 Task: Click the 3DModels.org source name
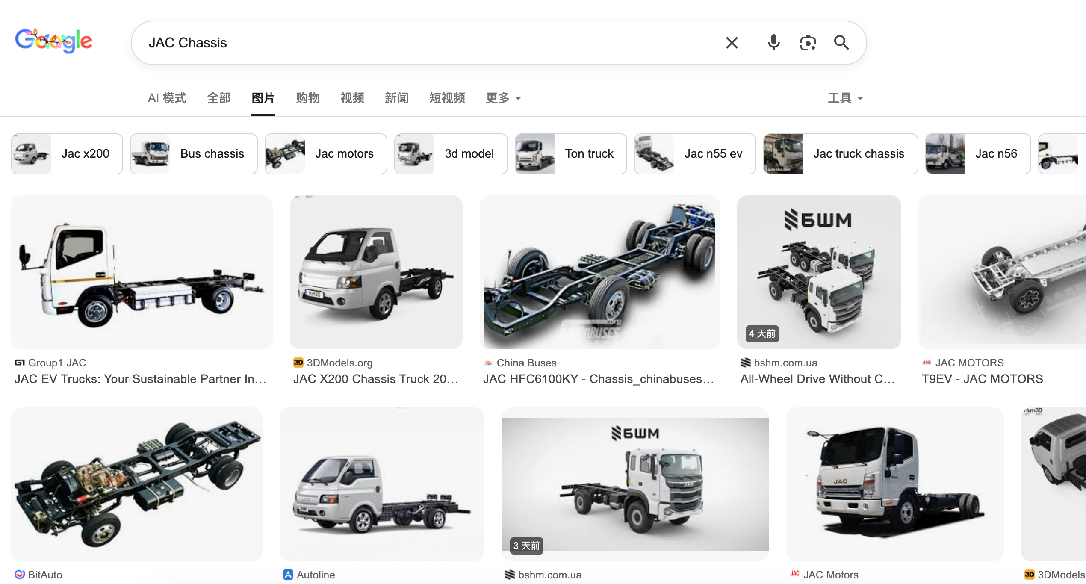click(340, 363)
